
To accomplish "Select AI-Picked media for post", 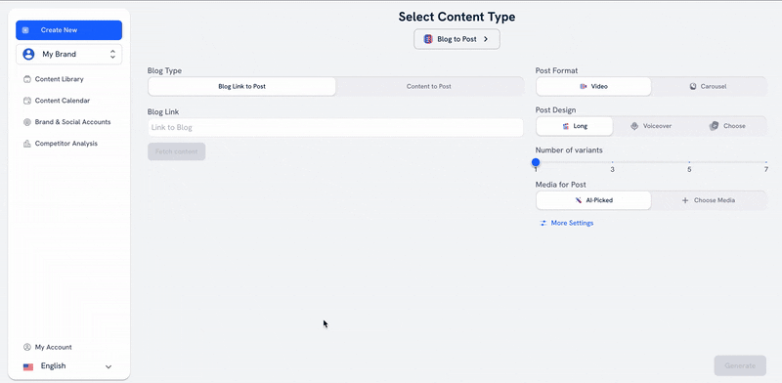I will pos(593,200).
